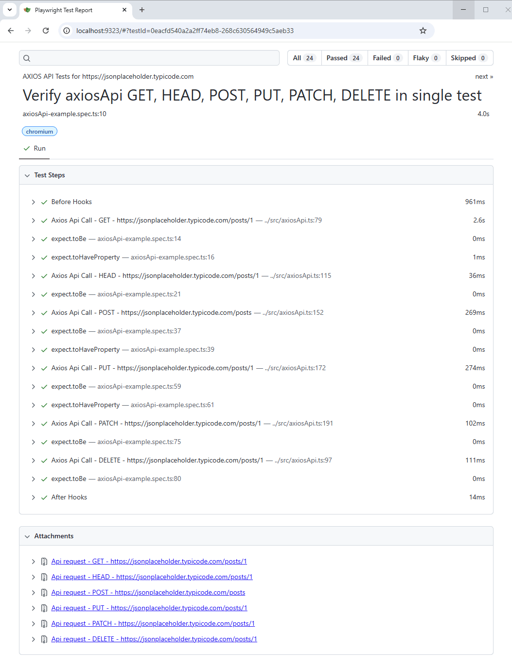
Task: Collapse the Attachments section
Action: tap(27, 536)
